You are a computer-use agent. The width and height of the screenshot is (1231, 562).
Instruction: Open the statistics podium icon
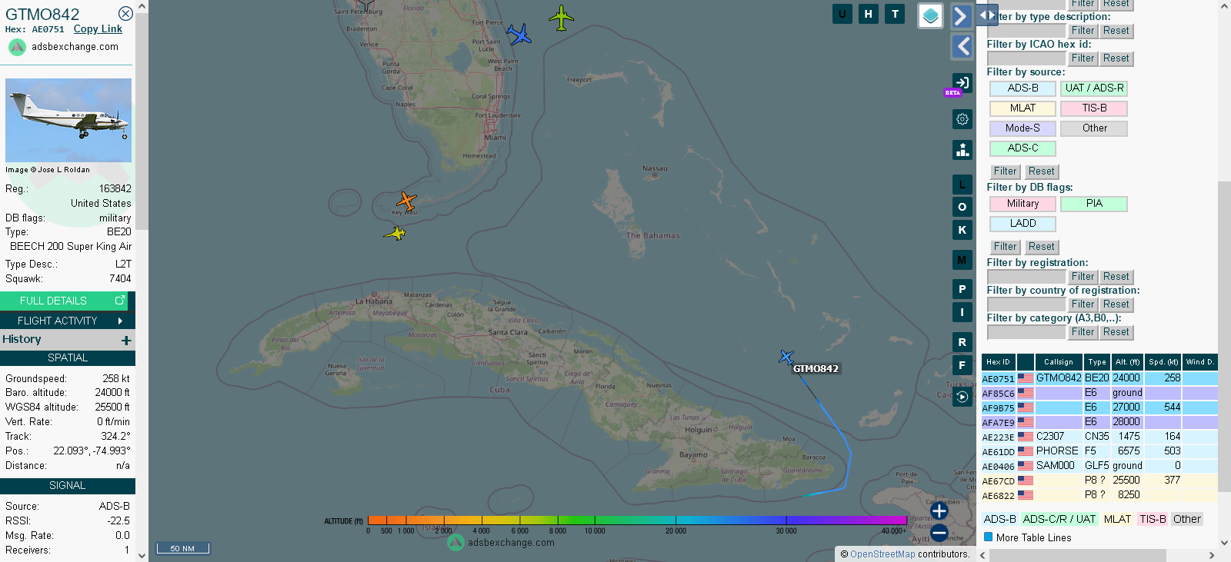click(962, 150)
